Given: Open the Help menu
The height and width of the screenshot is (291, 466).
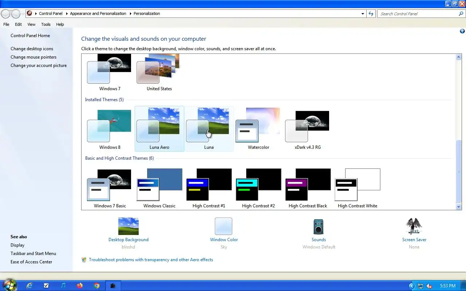Looking at the screenshot, I should pyautogui.click(x=60, y=24).
